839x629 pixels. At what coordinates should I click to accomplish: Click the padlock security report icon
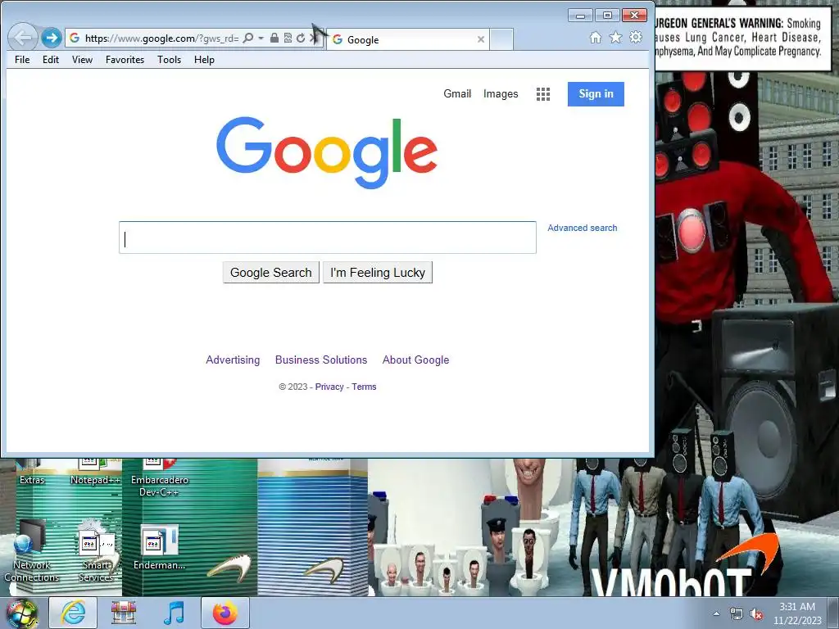[274, 38]
